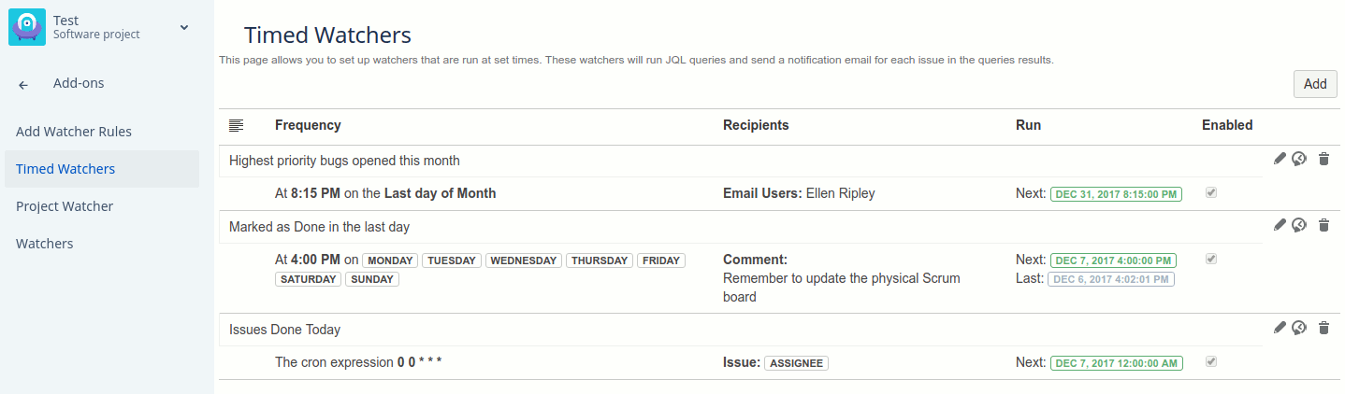Toggle Enabled checkbox for 4:00 PM daily watcher

(x=1211, y=259)
